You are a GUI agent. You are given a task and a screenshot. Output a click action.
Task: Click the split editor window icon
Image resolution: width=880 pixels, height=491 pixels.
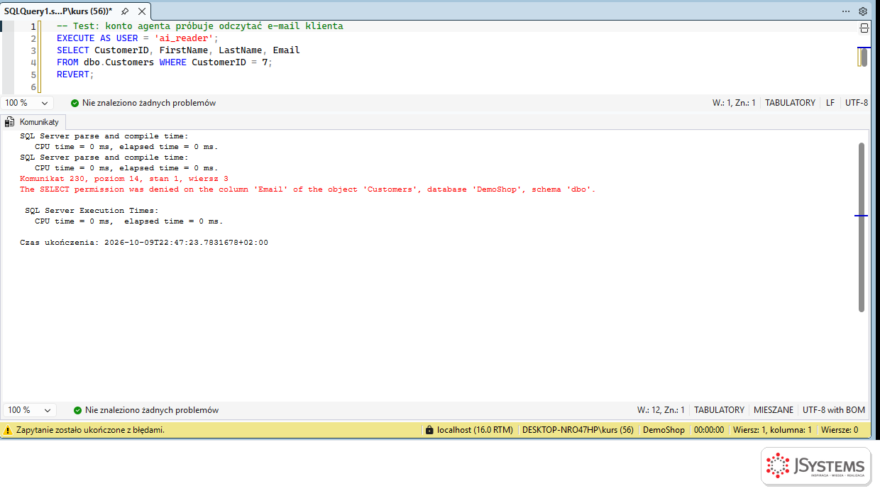(864, 28)
